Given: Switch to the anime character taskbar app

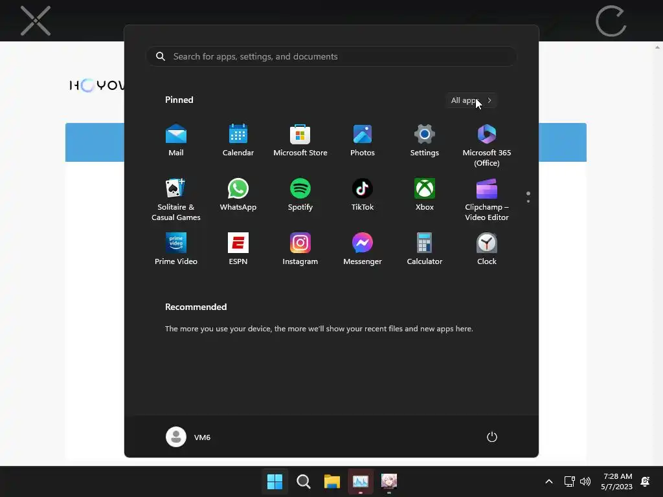Looking at the screenshot, I should [389, 481].
